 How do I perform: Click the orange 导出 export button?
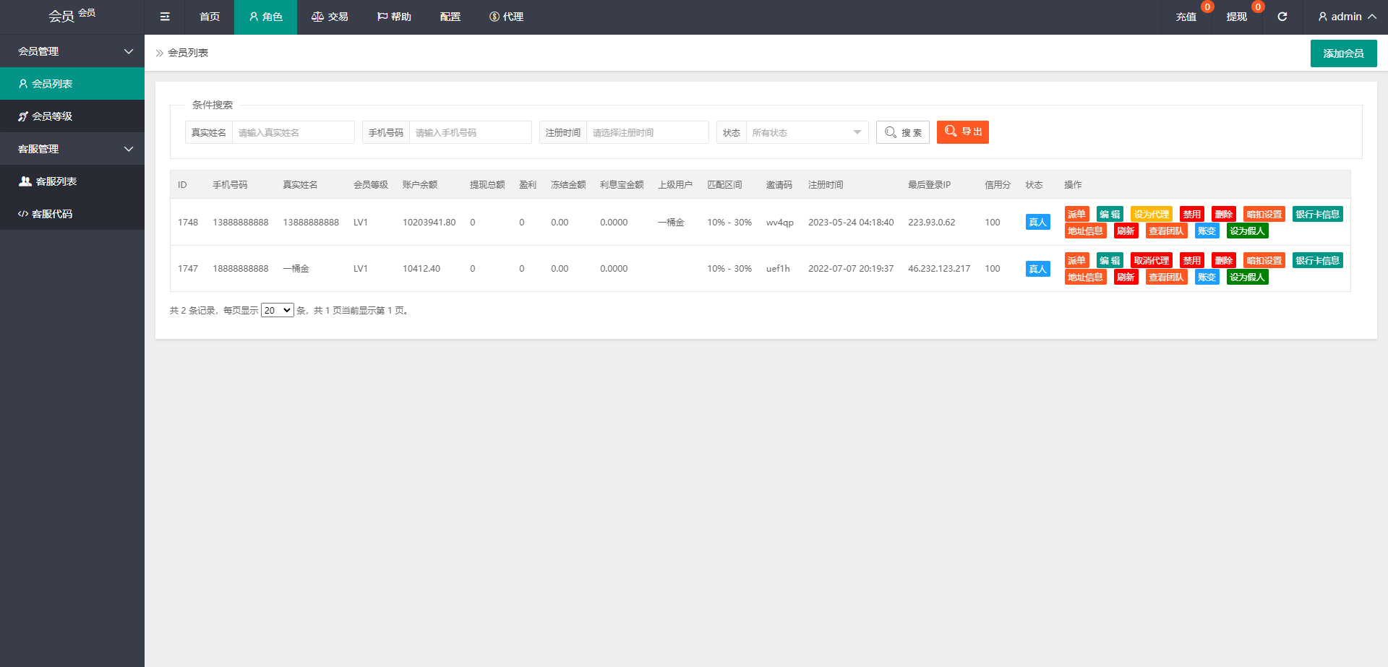pyautogui.click(x=962, y=132)
